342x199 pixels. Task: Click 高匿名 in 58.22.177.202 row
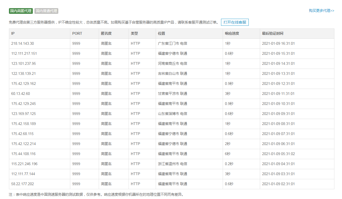click(106, 184)
